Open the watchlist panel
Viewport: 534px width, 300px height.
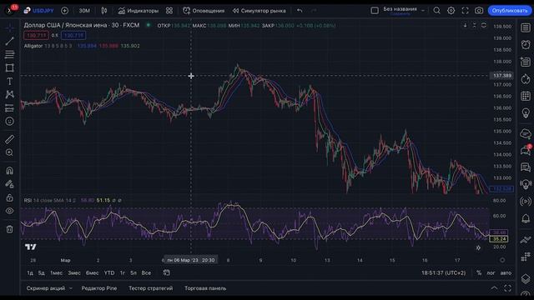point(526,27)
